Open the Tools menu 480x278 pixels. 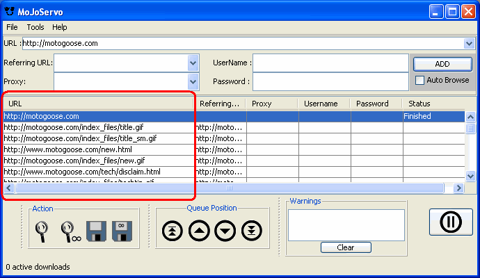[x=35, y=27]
